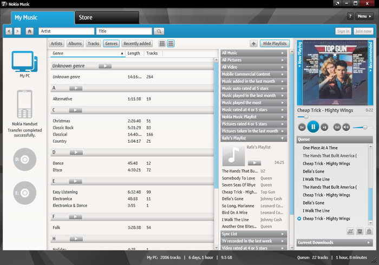The width and height of the screenshot is (379, 265).
Task: Show the Artists view
Action: pyautogui.click(x=56, y=43)
